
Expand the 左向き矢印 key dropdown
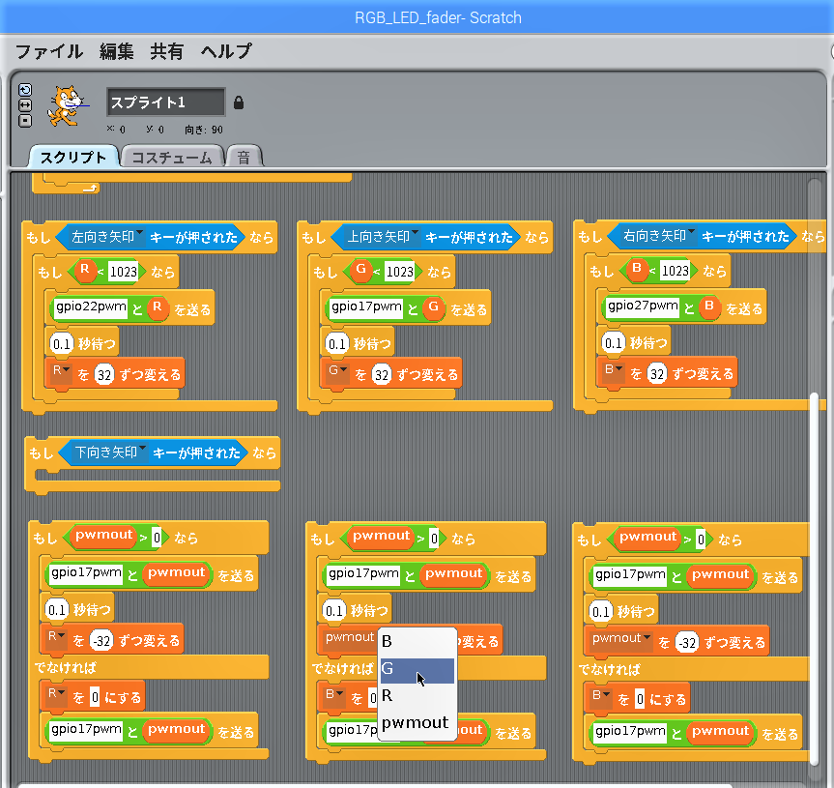click(x=139, y=234)
